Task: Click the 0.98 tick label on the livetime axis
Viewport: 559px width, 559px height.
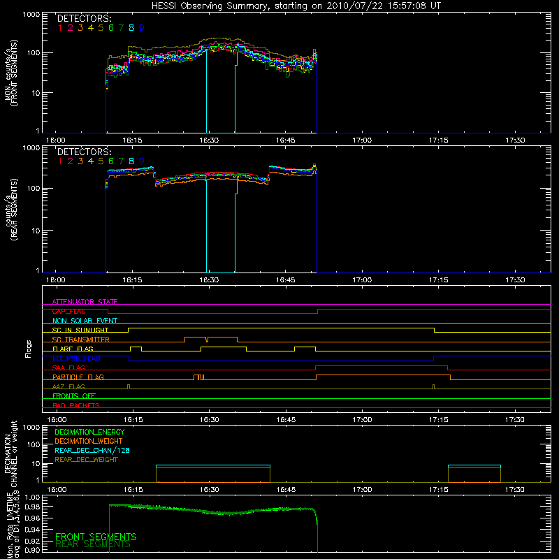Action: click(x=32, y=507)
